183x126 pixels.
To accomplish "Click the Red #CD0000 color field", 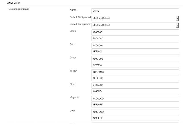I will 135,46.
